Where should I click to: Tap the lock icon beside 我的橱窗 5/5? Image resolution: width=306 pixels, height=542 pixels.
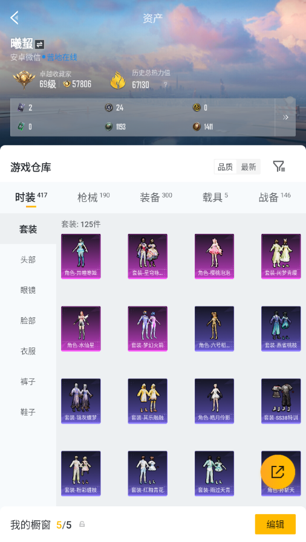pyautogui.click(x=82, y=524)
